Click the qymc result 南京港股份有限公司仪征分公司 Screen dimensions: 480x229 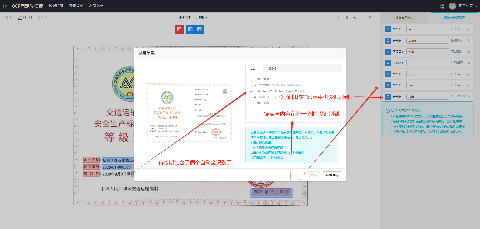(280, 85)
